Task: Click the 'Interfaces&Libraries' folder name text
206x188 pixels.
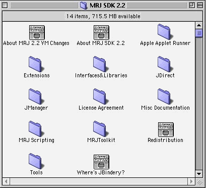Action: [101, 75]
